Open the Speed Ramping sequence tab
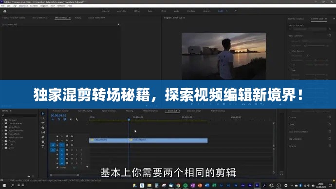 (85, 111)
